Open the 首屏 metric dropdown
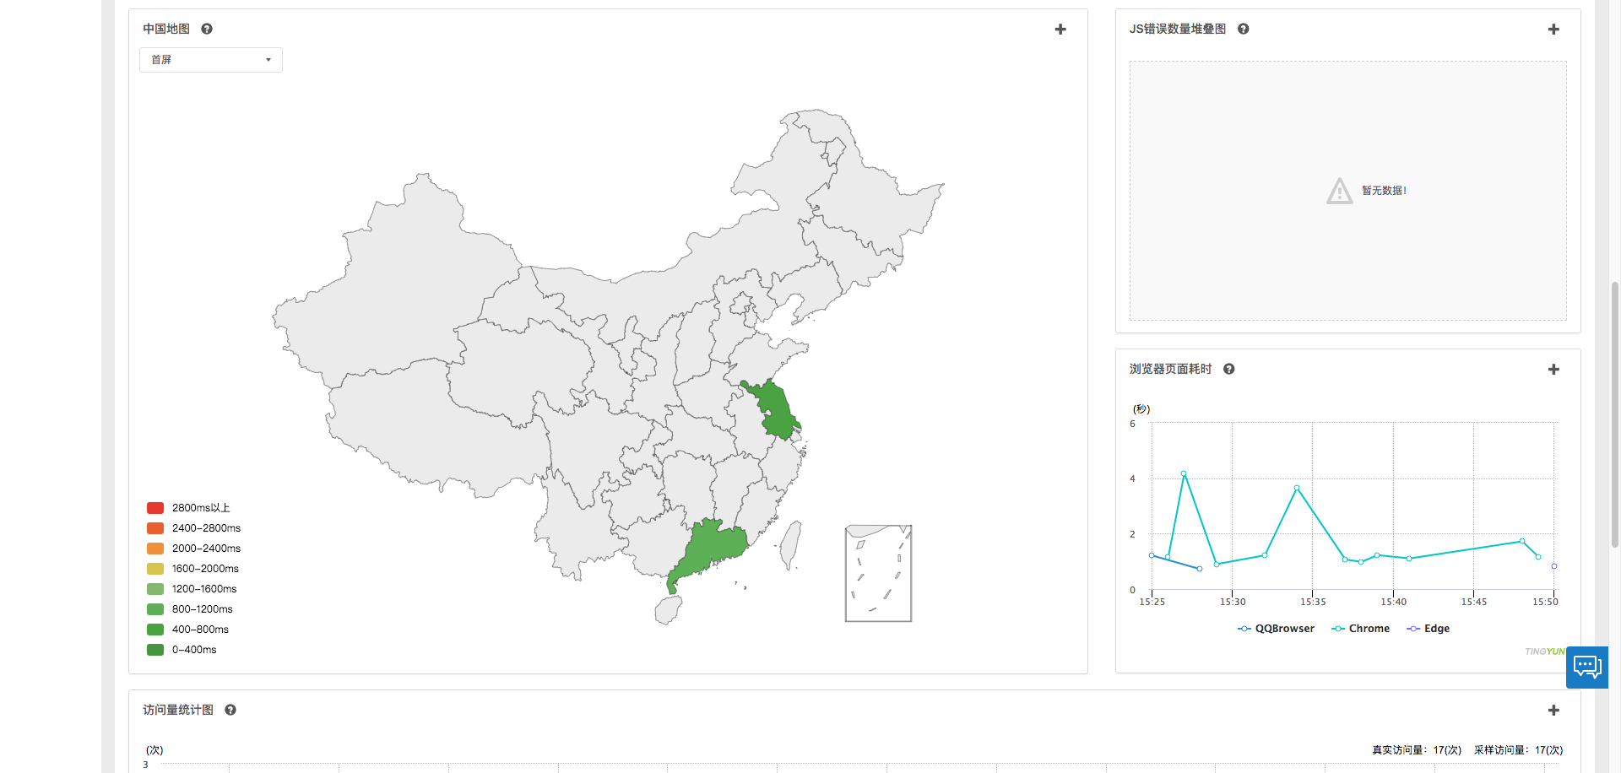 coord(211,60)
